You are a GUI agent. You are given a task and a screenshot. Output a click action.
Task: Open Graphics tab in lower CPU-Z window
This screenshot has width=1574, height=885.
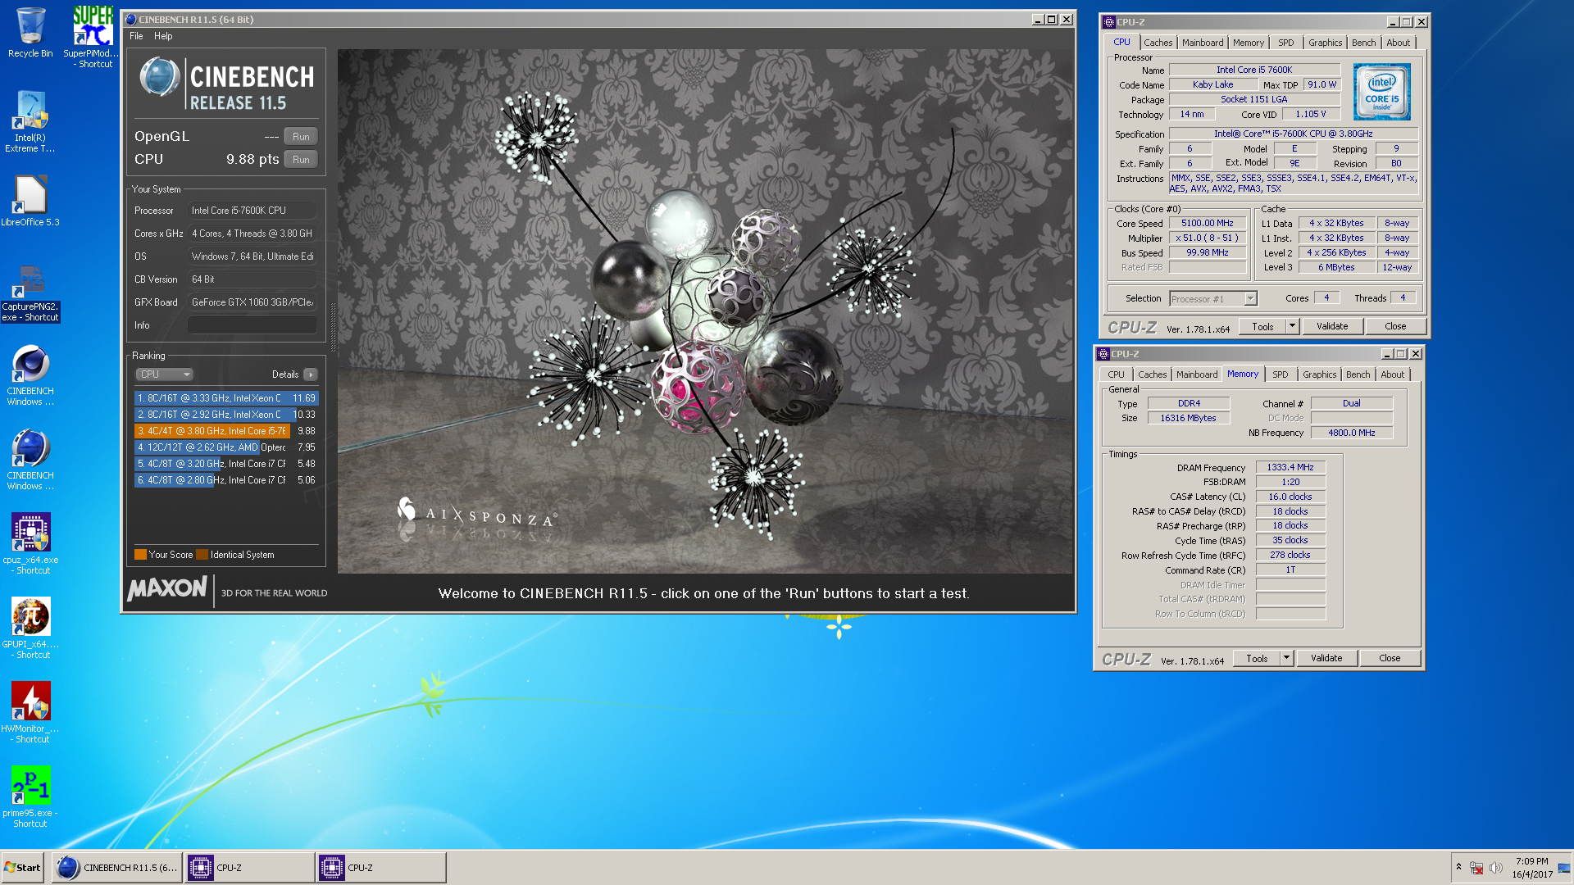[x=1320, y=374]
